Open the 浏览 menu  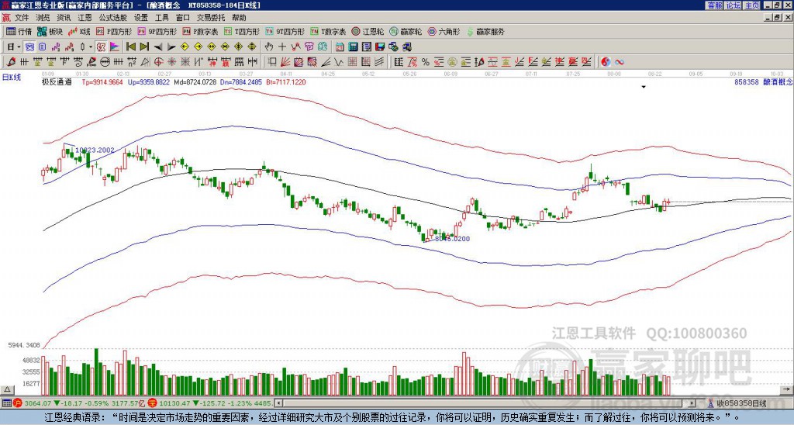coord(43,18)
